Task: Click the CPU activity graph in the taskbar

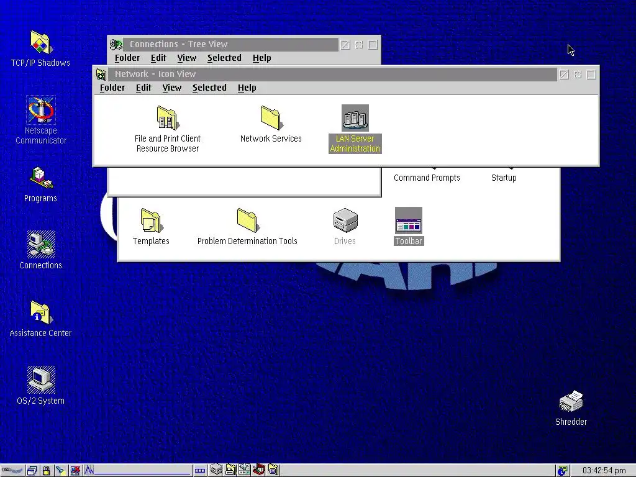Action: point(137,470)
